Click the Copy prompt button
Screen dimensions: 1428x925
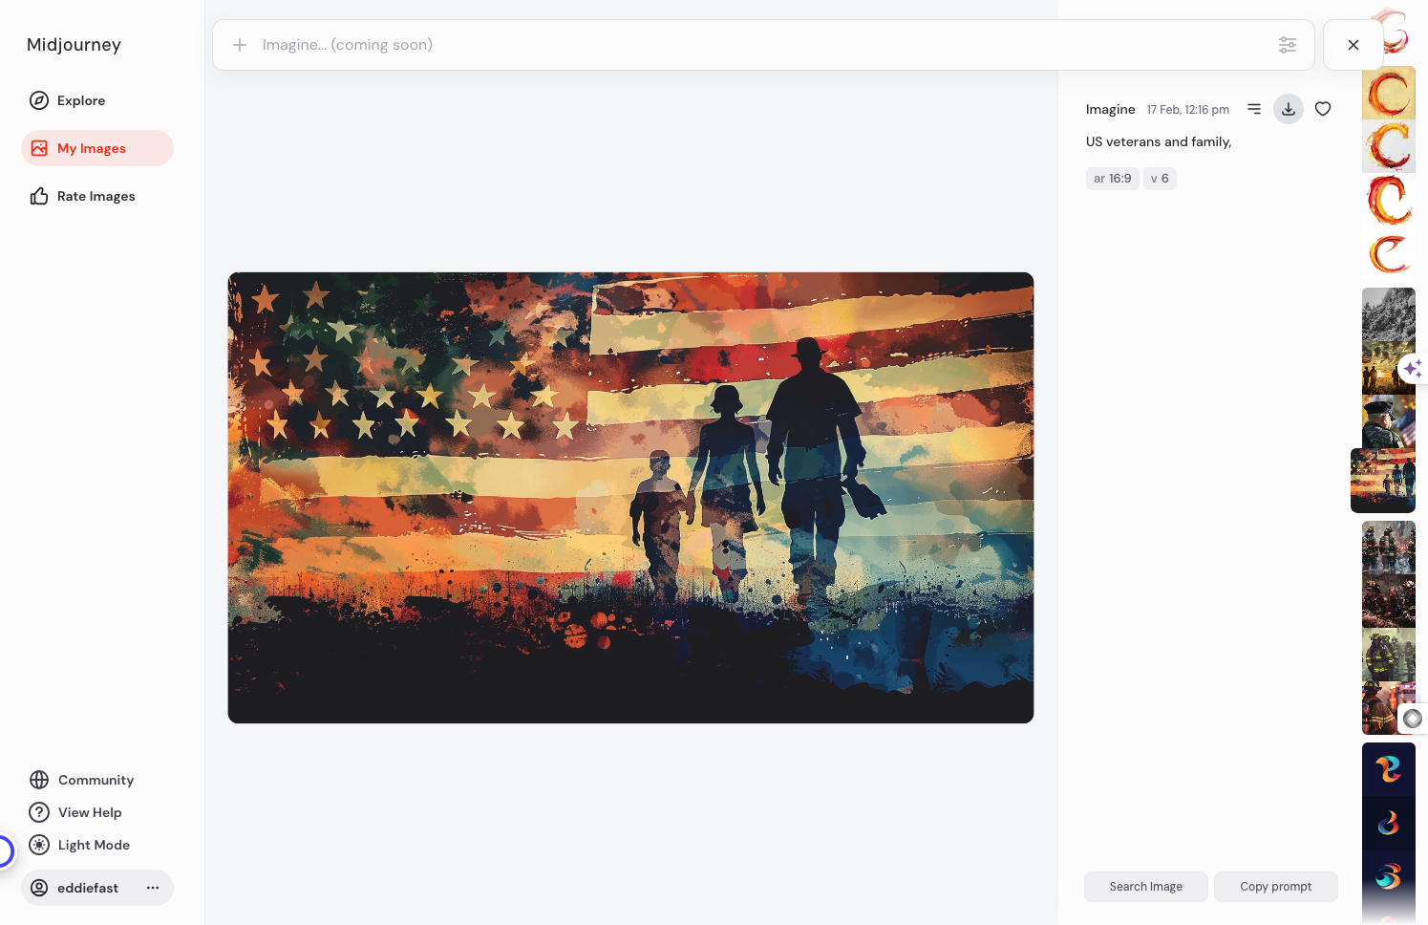click(1276, 887)
